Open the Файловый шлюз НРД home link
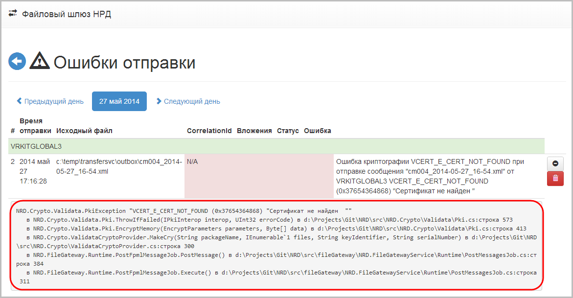 click(x=67, y=14)
